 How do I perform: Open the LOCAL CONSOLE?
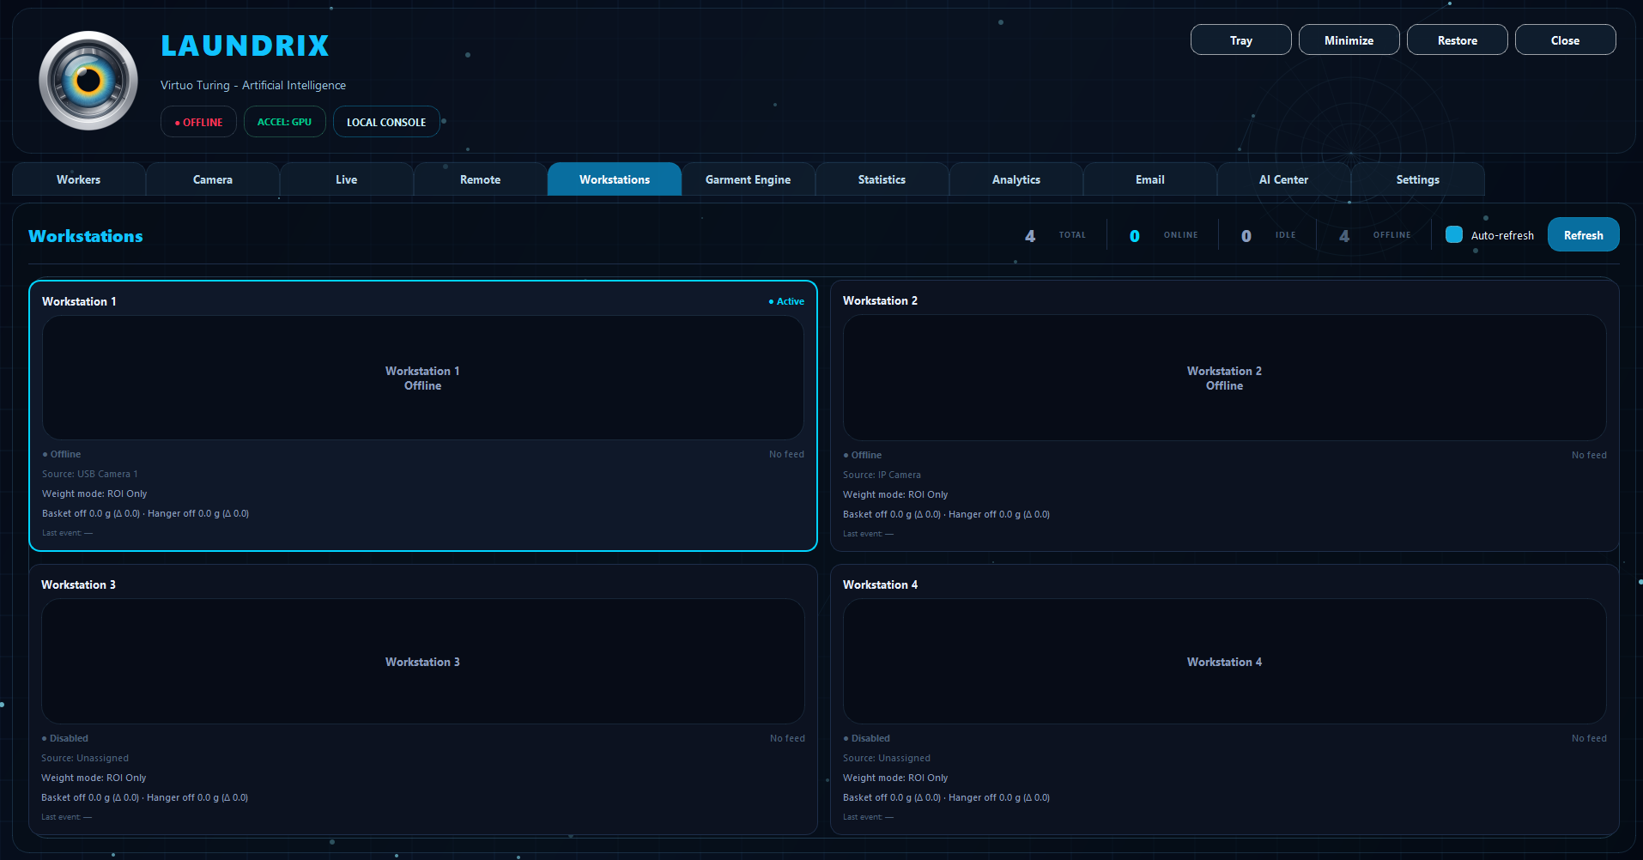pyautogui.click(x=386, y=121)
